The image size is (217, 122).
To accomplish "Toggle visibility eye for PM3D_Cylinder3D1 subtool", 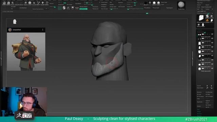I will [212, 38].
